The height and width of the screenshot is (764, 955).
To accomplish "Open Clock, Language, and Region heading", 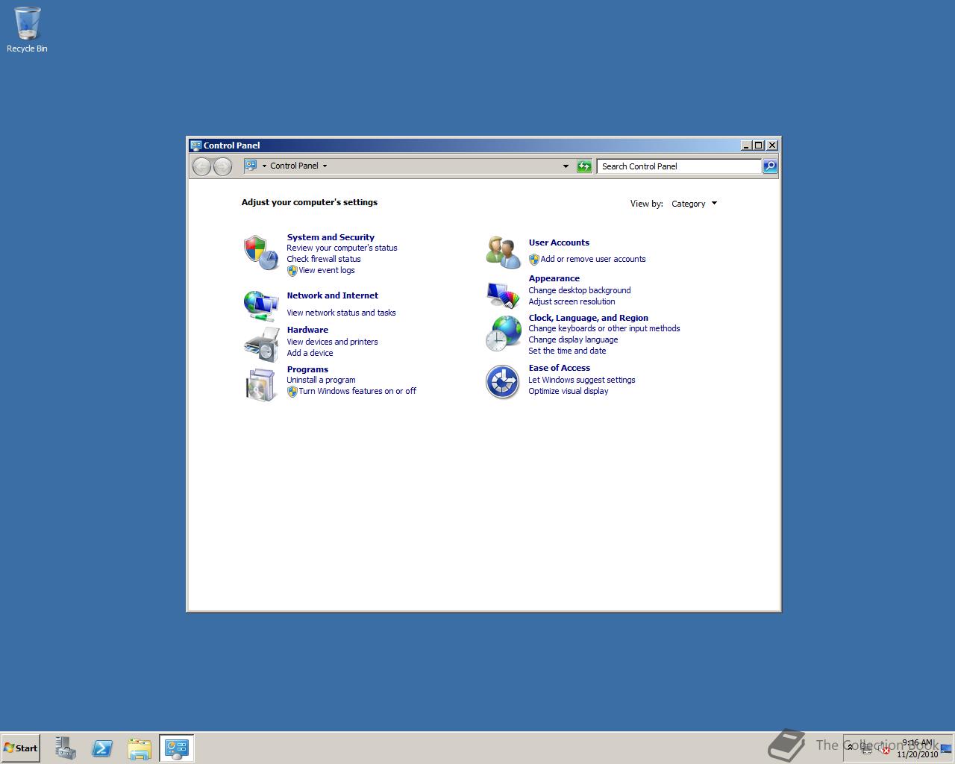I will 589,318.
